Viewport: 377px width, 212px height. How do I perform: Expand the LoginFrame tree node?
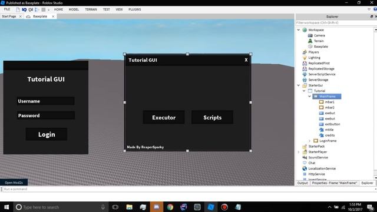[x=310, y=141]
